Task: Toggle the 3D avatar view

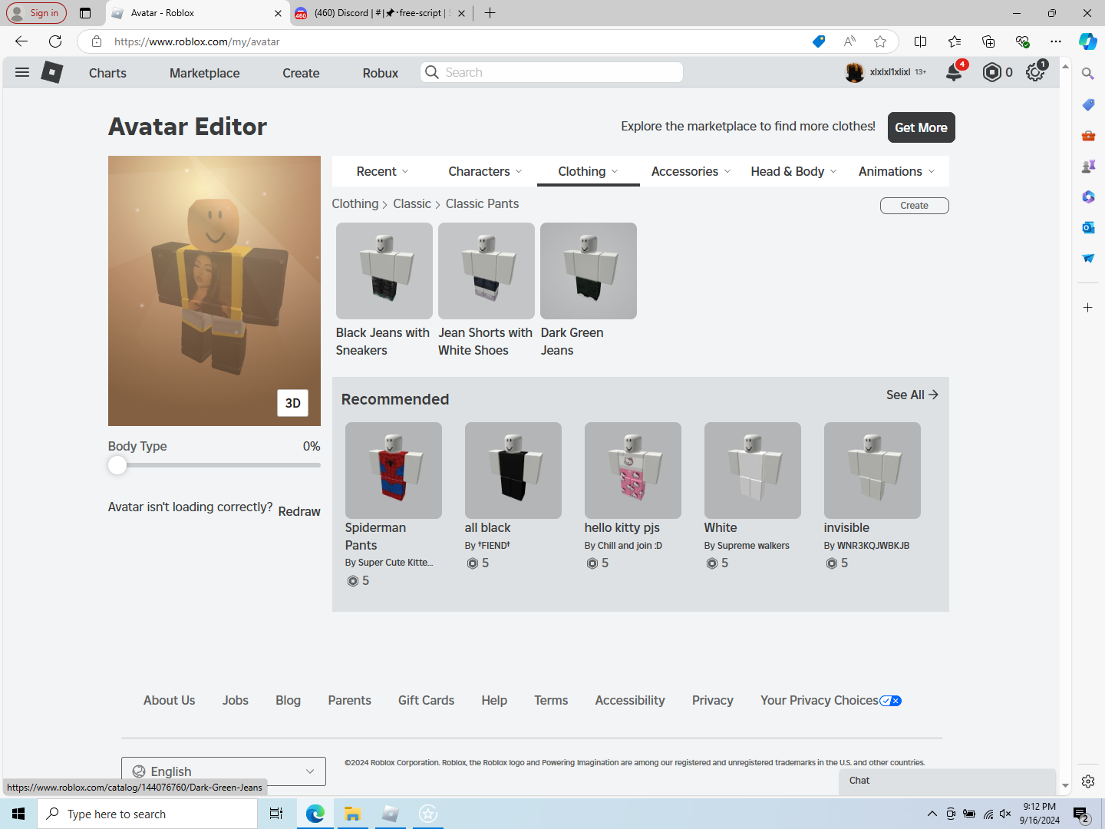Action: 293,403
